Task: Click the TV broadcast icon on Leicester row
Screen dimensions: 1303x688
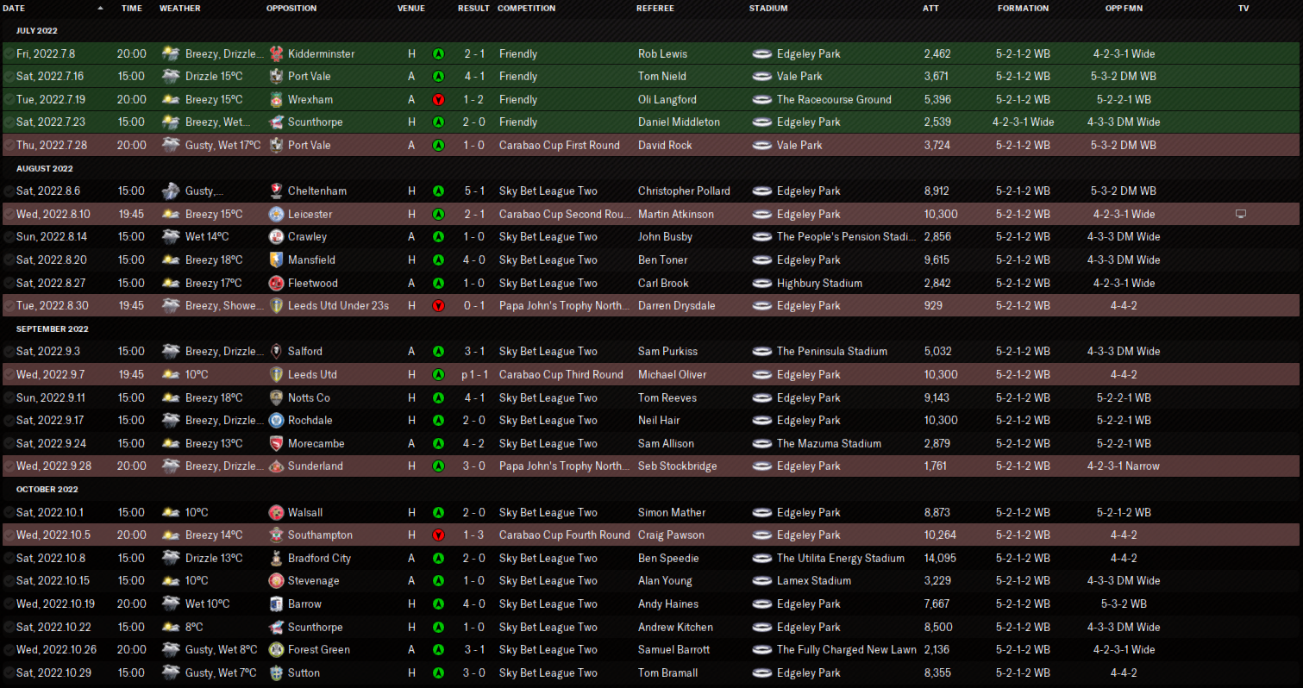Action: point(1241,214)
